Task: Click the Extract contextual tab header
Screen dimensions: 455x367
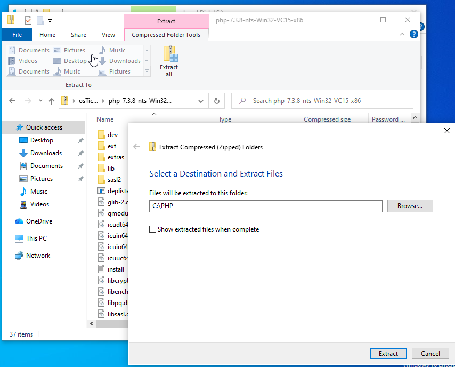Action: 166,21
